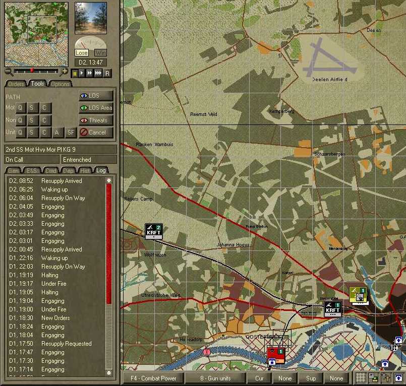Viewport: 406px width, 386px height.
Task: Pause the game clock
Action: click(75, 74)
